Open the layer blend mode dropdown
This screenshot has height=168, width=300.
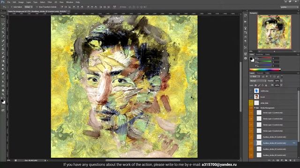point(258,81)
